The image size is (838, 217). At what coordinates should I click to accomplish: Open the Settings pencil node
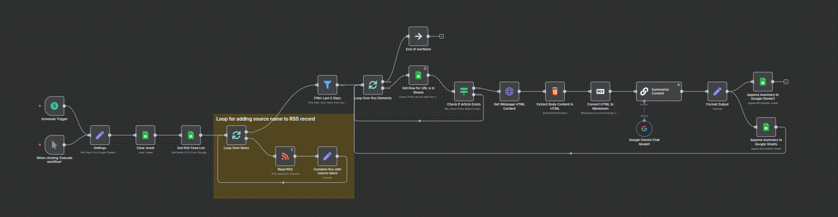point(100,135)
